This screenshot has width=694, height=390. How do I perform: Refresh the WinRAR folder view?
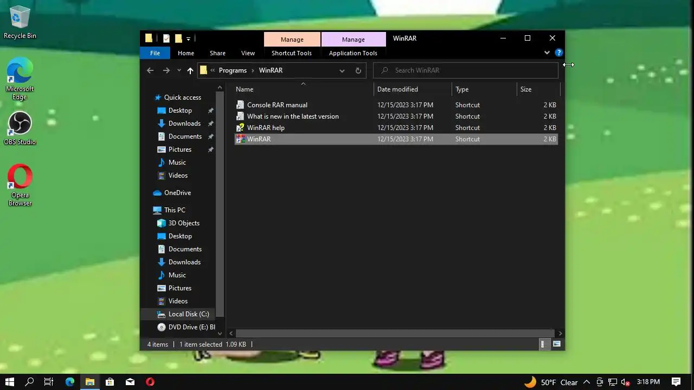pyautogui.click(x=358, y=70)
